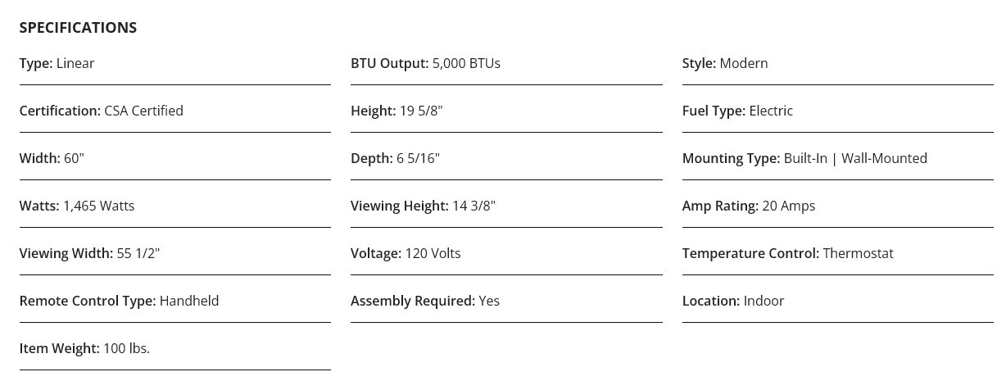Click the Amp Rating: 20 Amps entry
Screen dimensions: 1006x390
pos(749,206)
